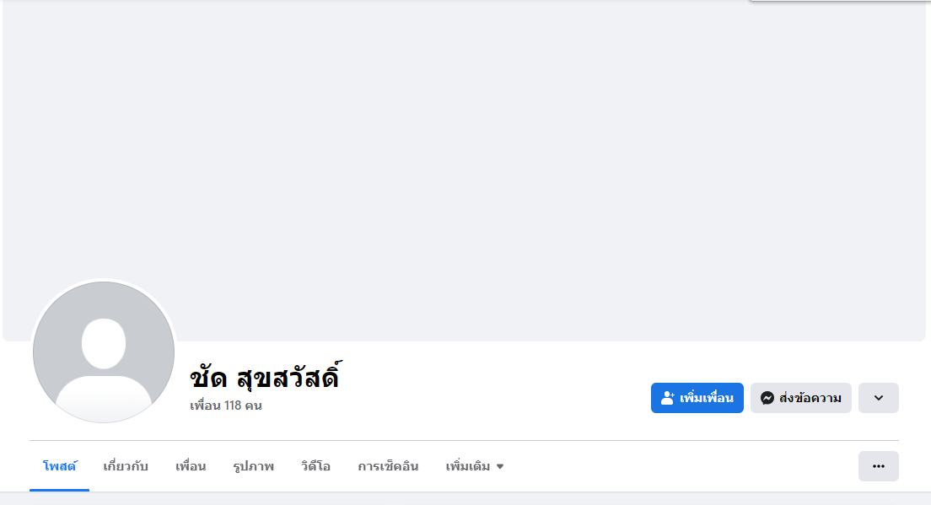Select the เพื่อน tab

(191, 466)
